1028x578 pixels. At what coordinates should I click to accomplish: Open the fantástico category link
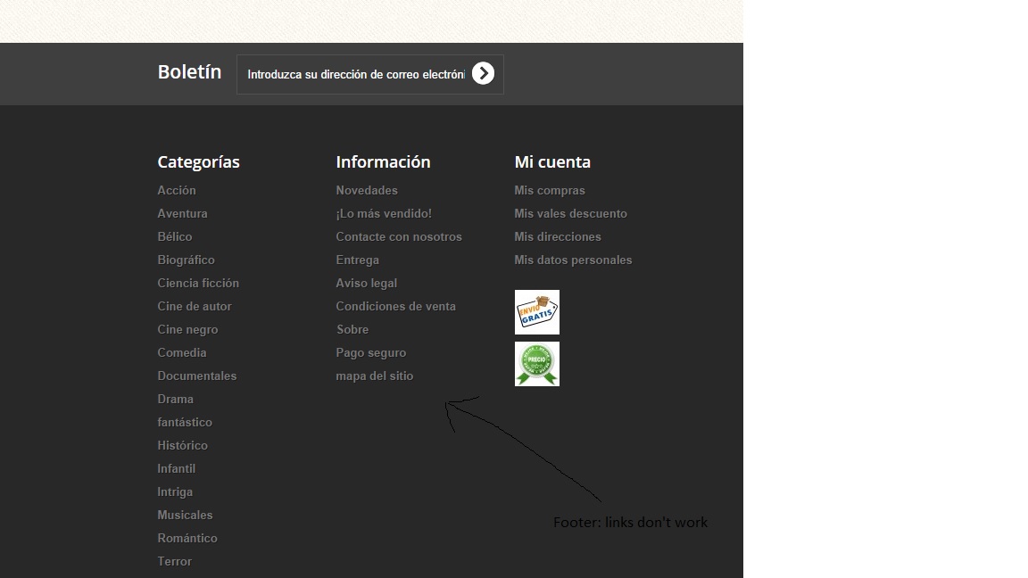185,422
